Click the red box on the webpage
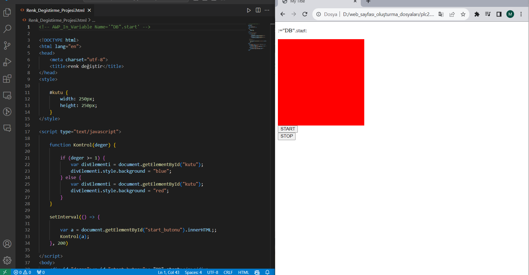This screenshot has width=529, height=275. (x=321, y=82)
